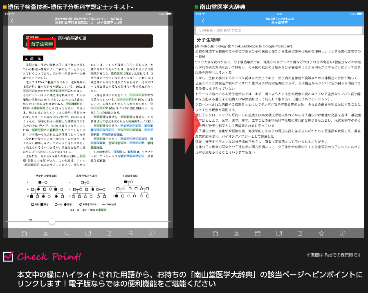
Task: Select the Search magnifier tool in the textbook toolbar
Action: click(67, 233)
